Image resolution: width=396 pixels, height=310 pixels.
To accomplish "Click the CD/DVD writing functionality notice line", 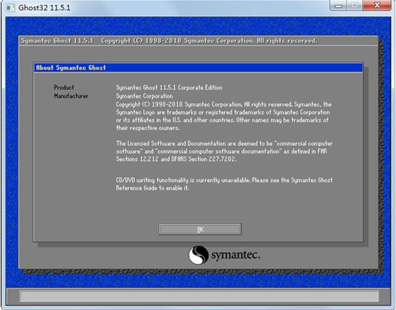I will click(x=224, y=180).
